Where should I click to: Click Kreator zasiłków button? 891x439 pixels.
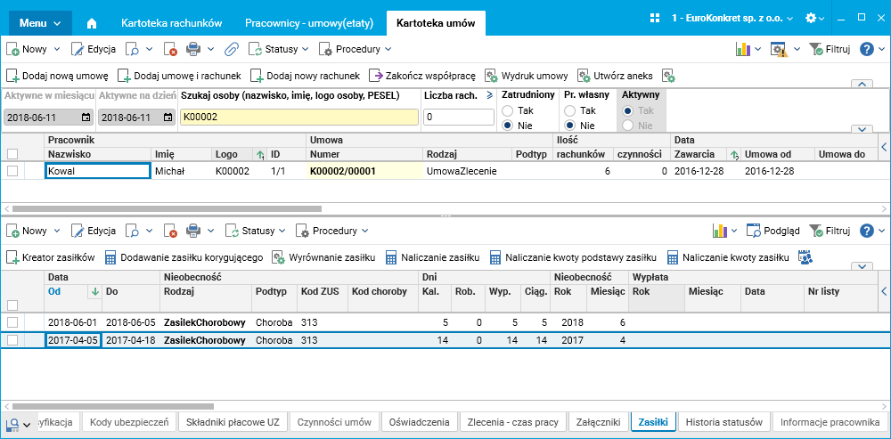(51, 257)
